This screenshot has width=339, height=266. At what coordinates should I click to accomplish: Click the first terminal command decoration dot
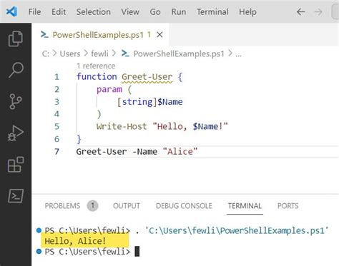pyautogui.click(x=39, y=230)
